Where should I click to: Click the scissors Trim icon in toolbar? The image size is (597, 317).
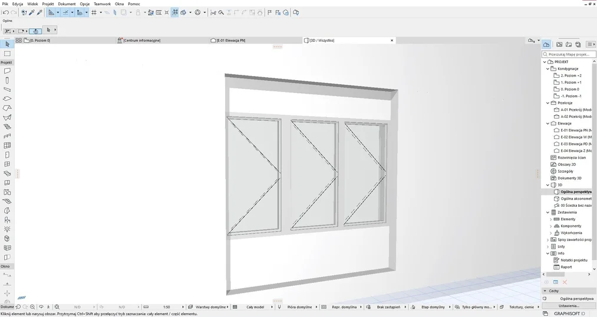coord(213,12)
